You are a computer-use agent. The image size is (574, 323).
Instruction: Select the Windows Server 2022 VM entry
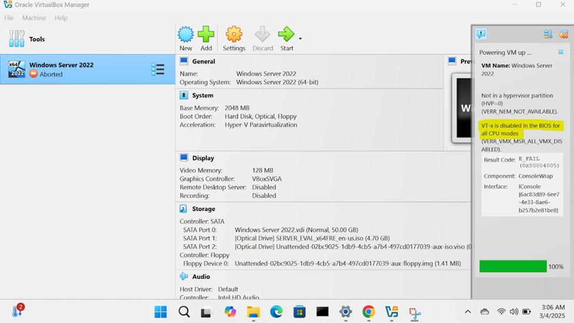[88, 69]
